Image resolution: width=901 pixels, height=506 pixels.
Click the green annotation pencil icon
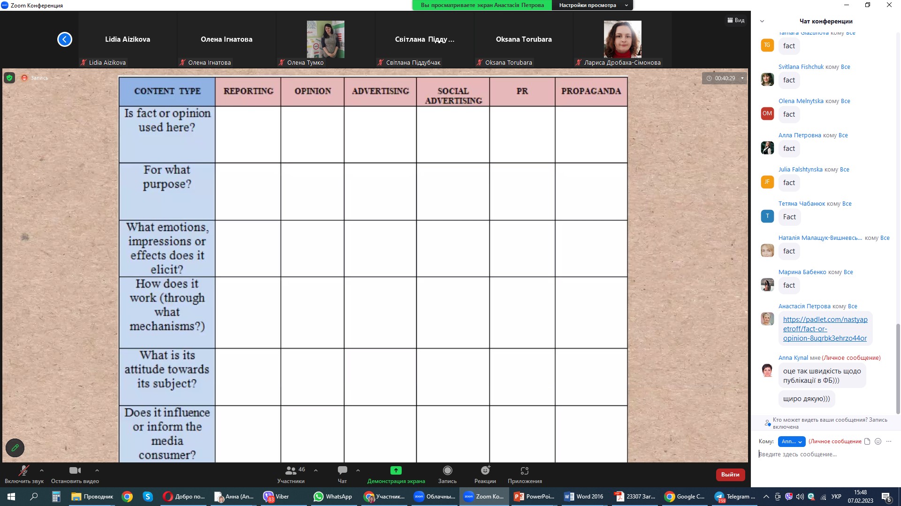[15, 448]
